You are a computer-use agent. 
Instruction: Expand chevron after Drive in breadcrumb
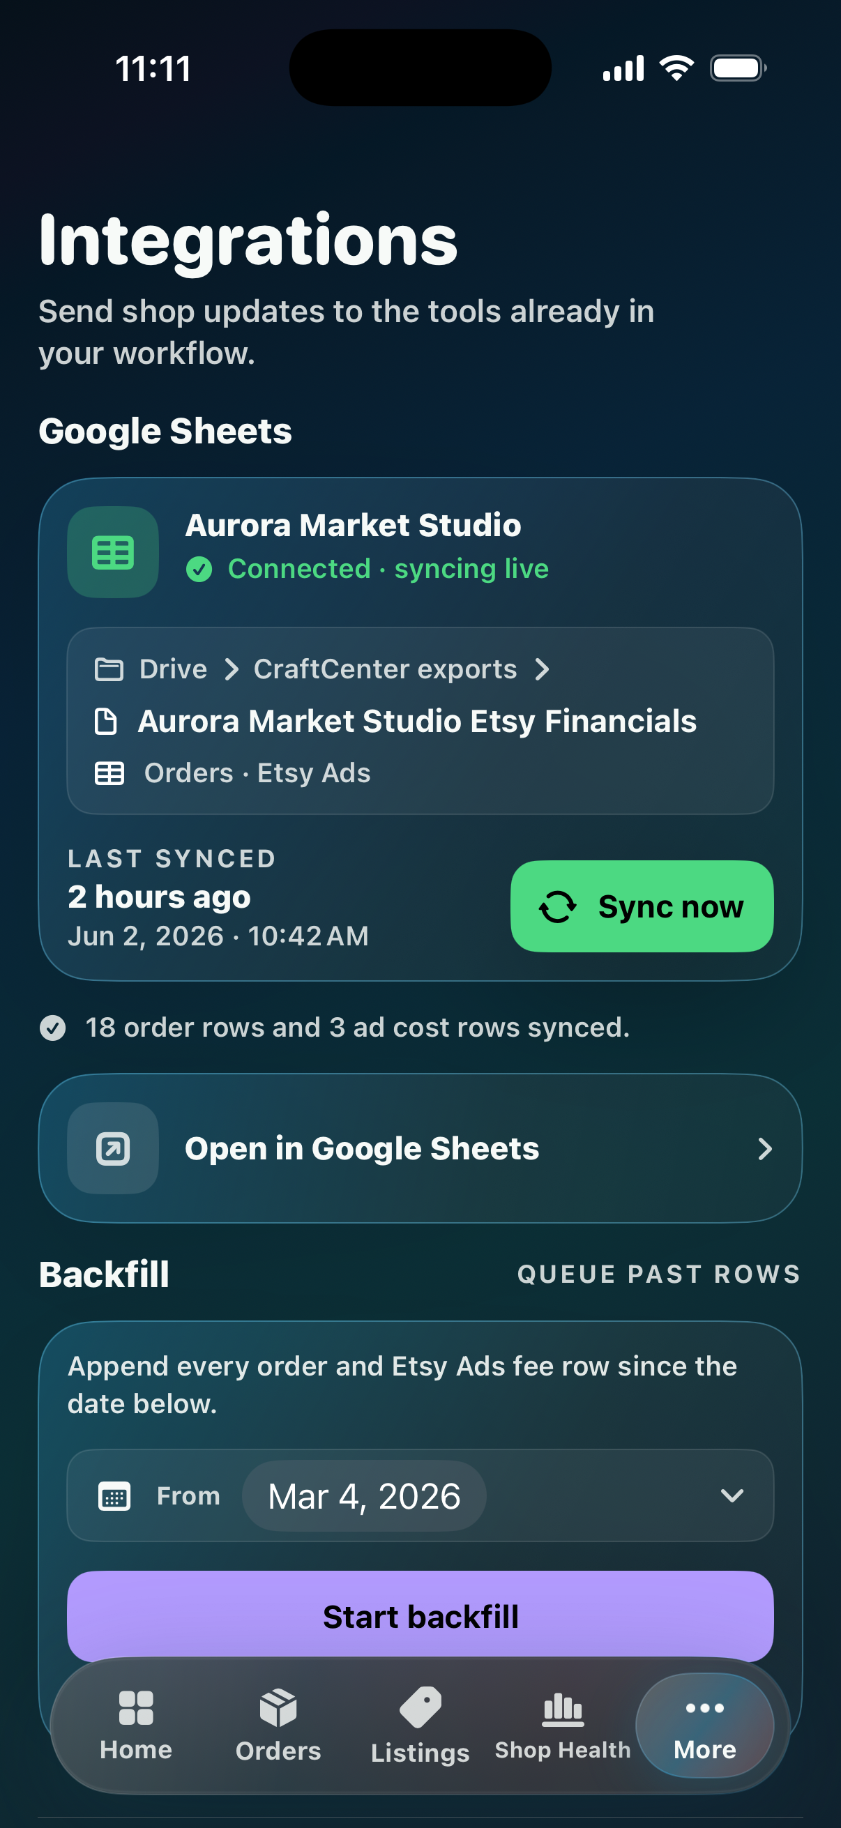232,669
